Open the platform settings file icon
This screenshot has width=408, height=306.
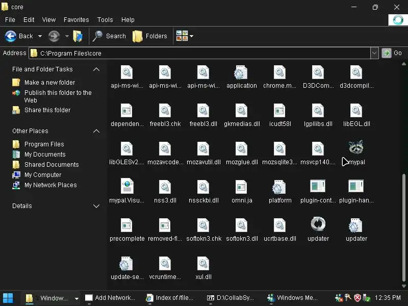279,187
